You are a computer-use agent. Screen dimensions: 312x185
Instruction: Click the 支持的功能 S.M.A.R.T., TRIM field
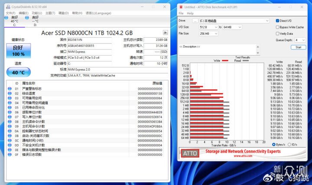[x=117, y=76]
